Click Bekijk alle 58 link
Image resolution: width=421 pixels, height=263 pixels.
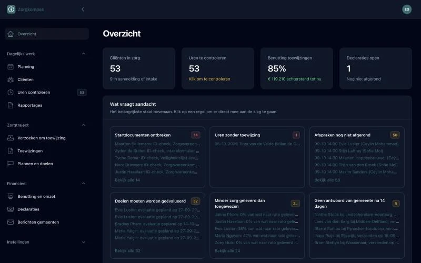pos(327,180)
